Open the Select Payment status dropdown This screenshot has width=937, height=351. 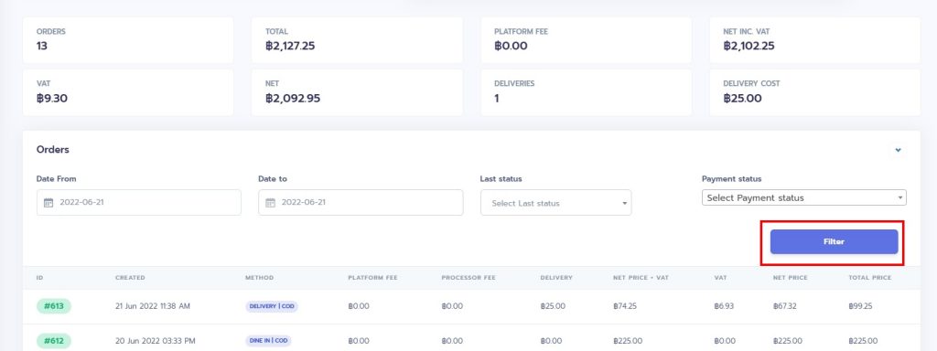click(803, 197)
